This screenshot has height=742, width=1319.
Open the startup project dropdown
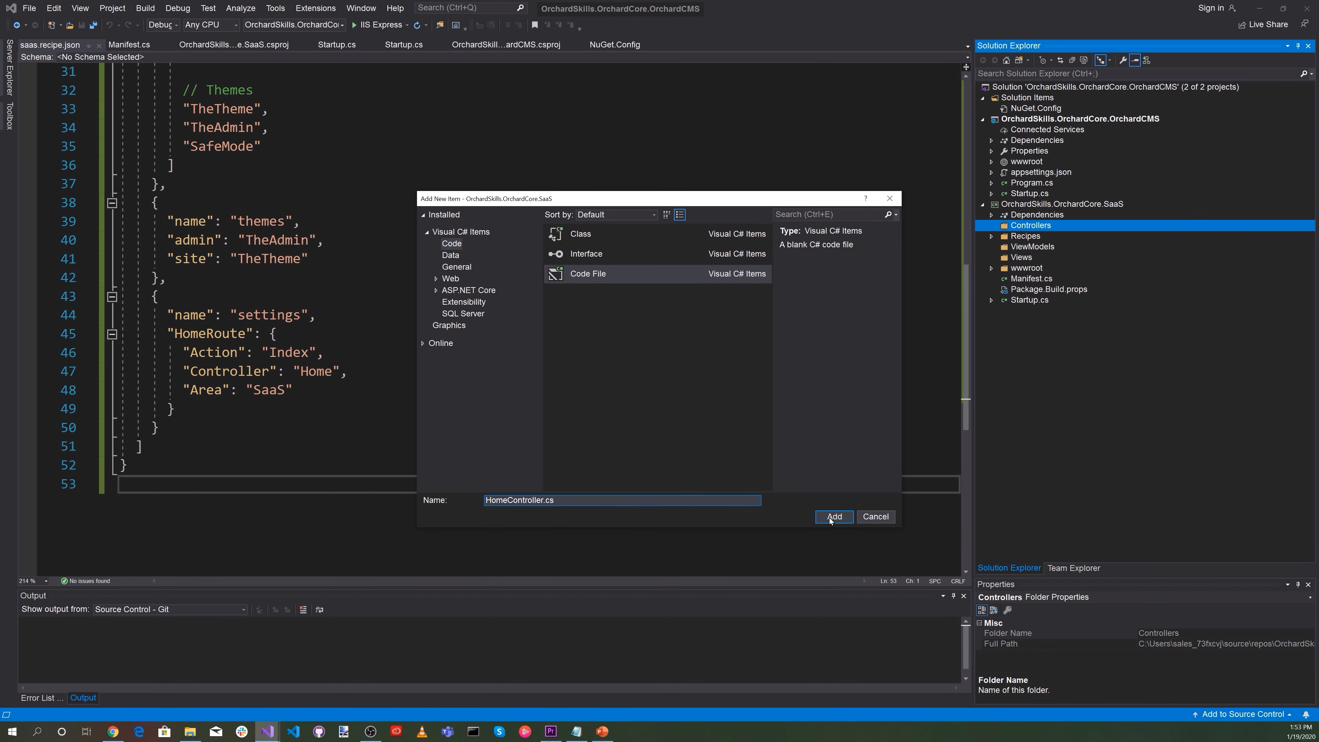point(294,25)
